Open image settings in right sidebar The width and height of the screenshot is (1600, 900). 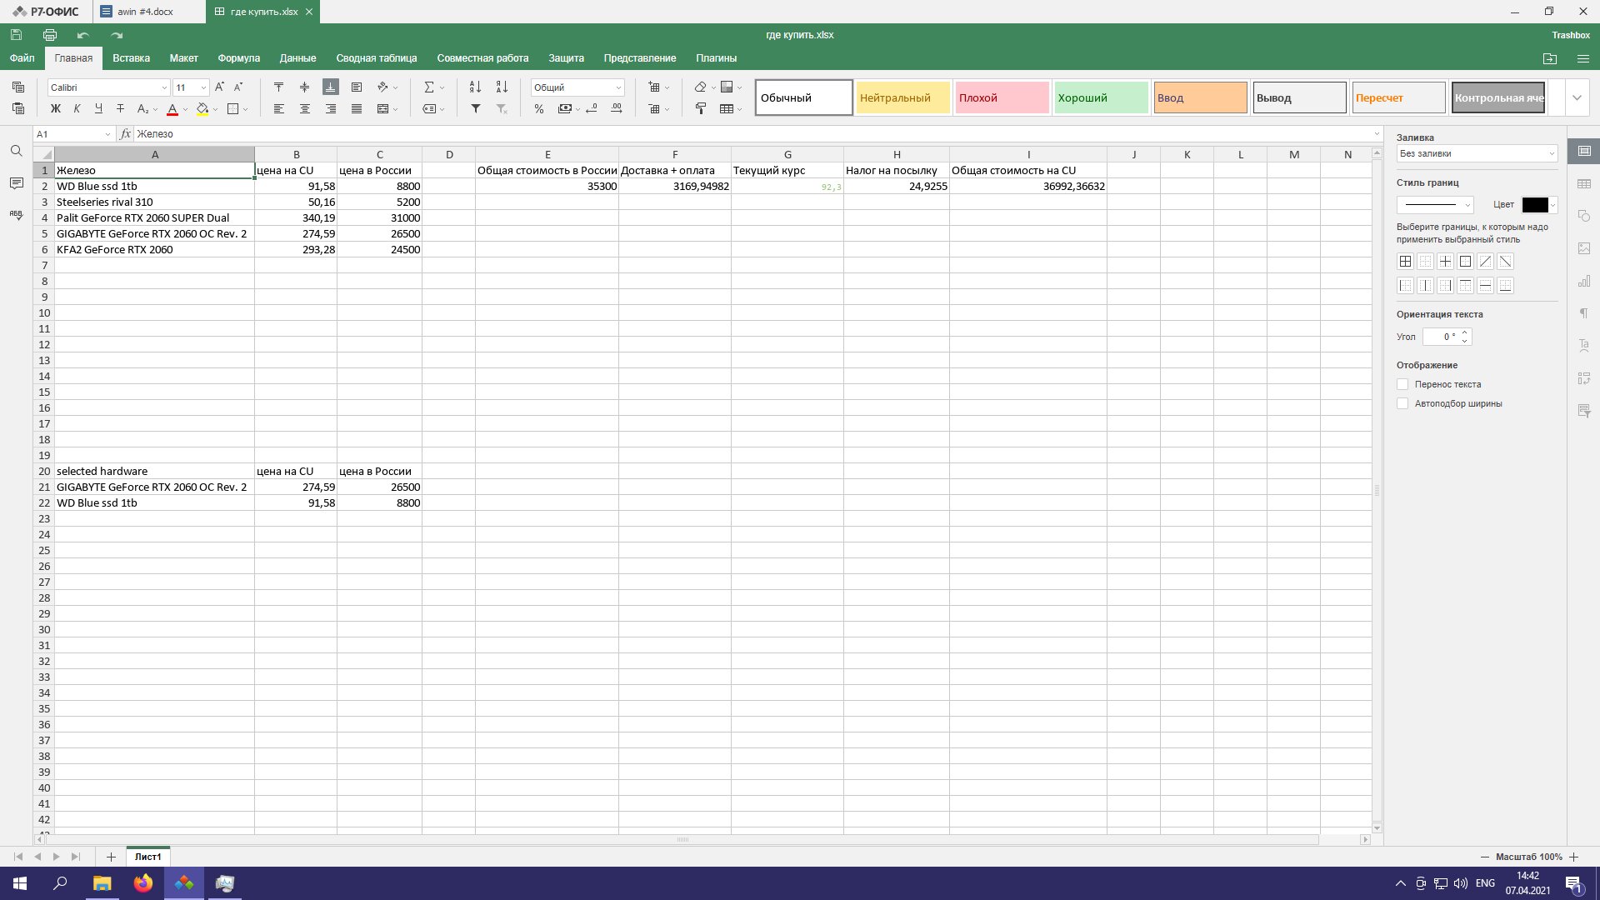(x=1584, y=248)
